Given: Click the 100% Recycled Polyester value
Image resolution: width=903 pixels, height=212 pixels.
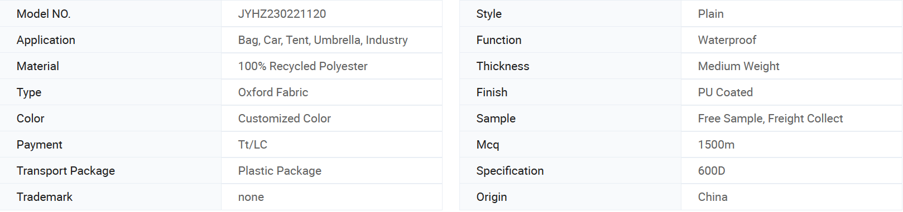Looking at the screenshot, I should click(x=302, y=66).
